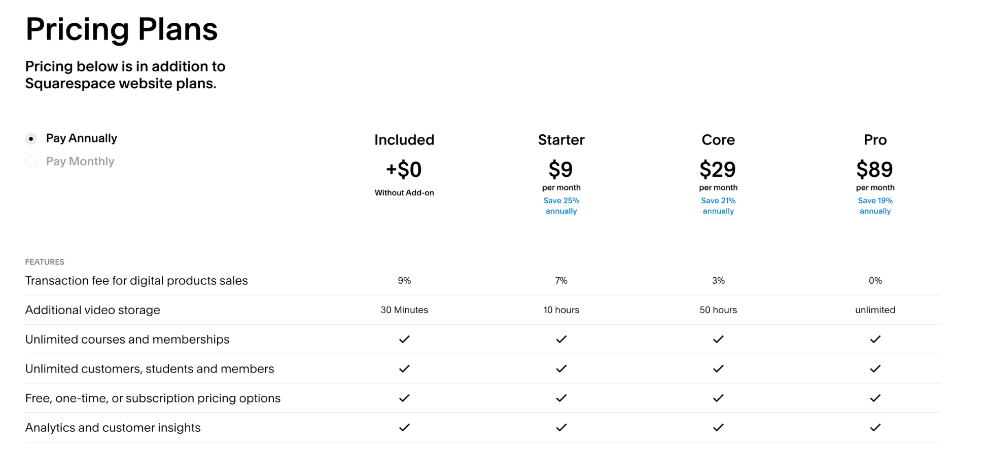The image size is (987, 451).
Task: Click the Pro checkmark for Analytics and customer insights
Action: [x=875, y=427]
